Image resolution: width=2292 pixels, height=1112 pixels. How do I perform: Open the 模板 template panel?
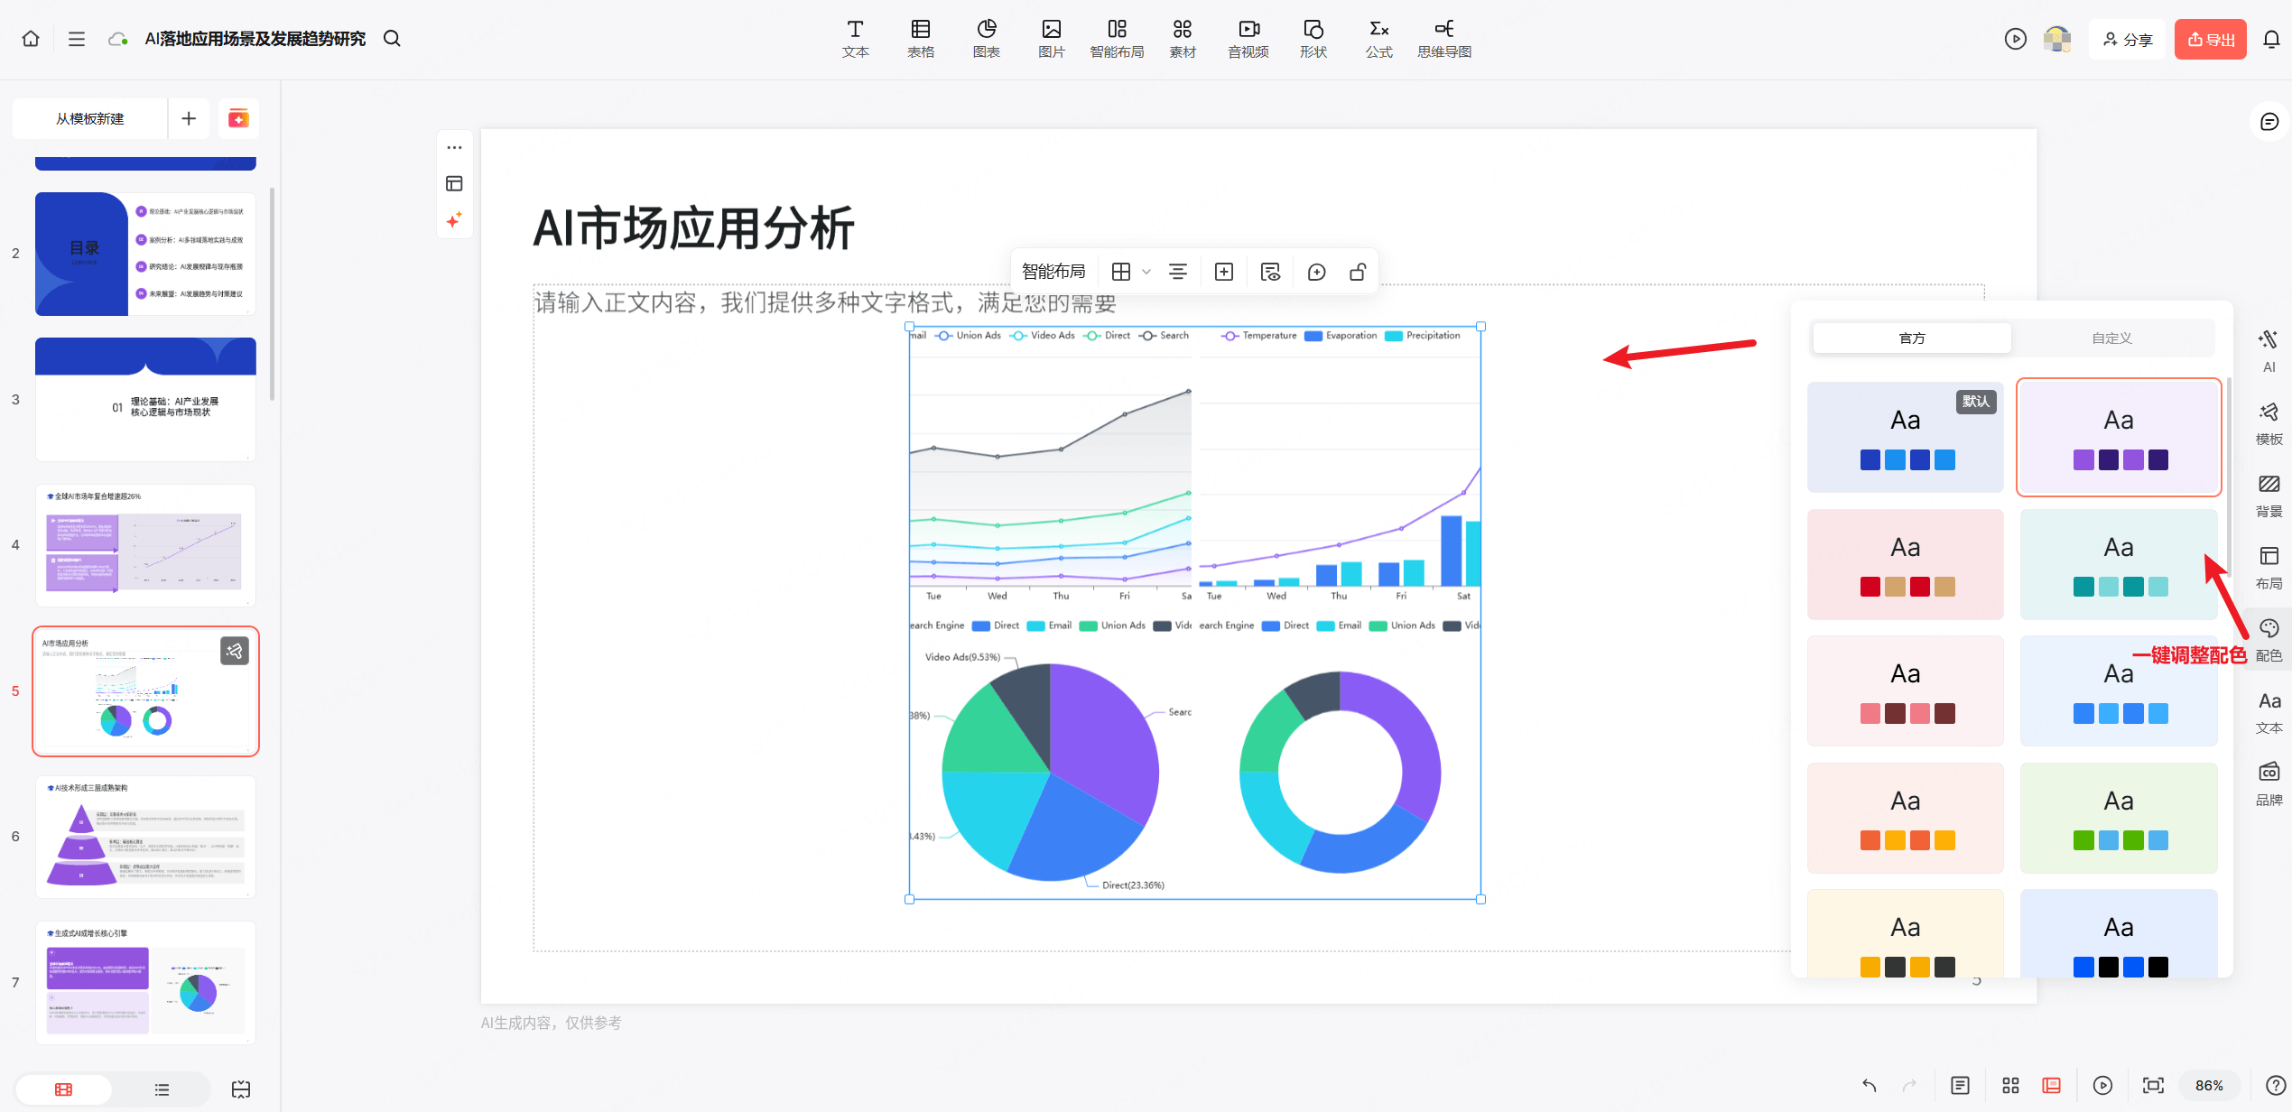point(2269,423)
